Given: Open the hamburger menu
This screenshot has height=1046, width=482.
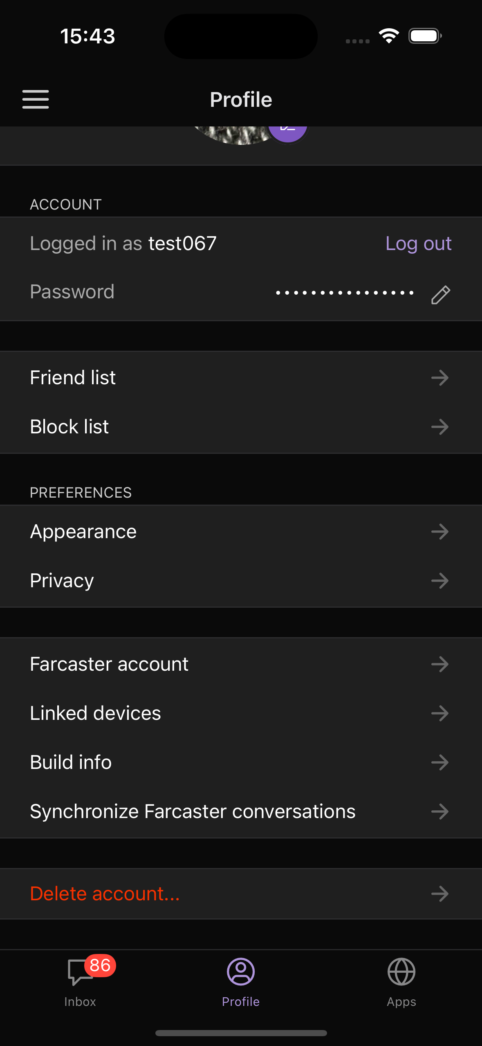Looking at the screenshot, I should point(36,99).
